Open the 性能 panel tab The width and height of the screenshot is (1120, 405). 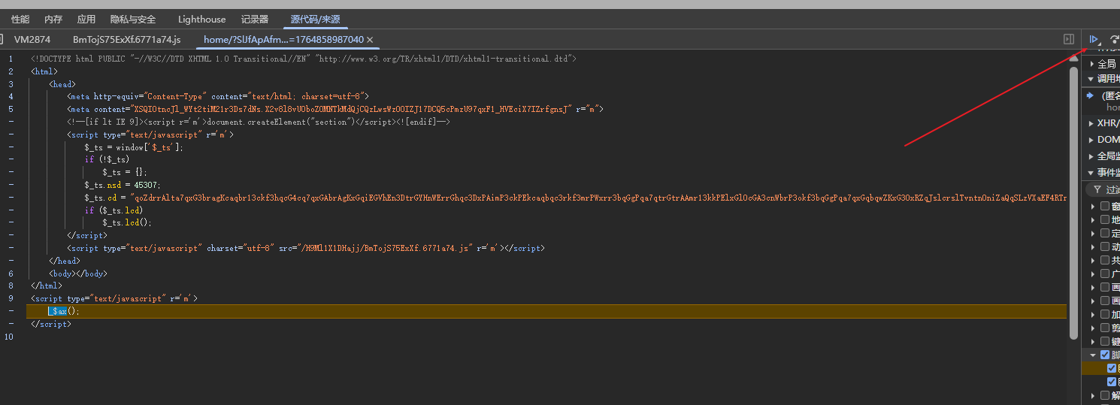coord(20,20)
